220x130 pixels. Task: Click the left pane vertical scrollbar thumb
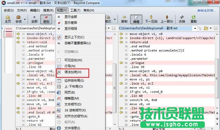pyautogui.click(x=115, y=88)
